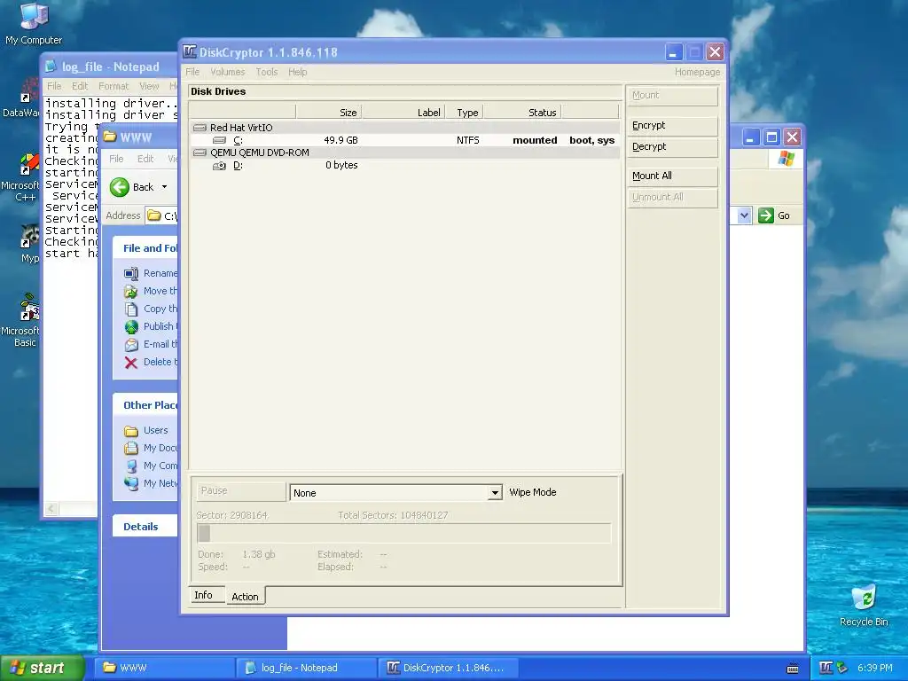Viewport: 908px width, 681px height.
Task: Click the My Computer icon in Other Places
Action: coord(131,466)
